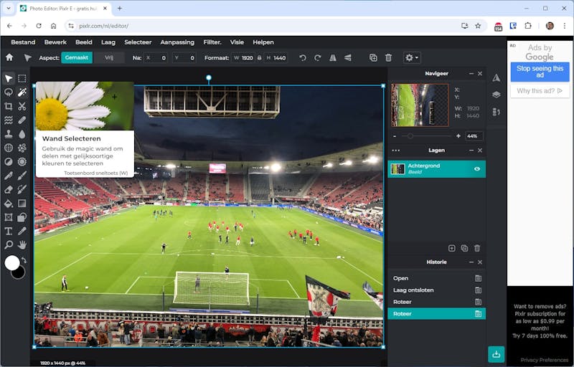The image size is (574, 367).
Task: Click the flip horizontal icon
Action: 332,57
